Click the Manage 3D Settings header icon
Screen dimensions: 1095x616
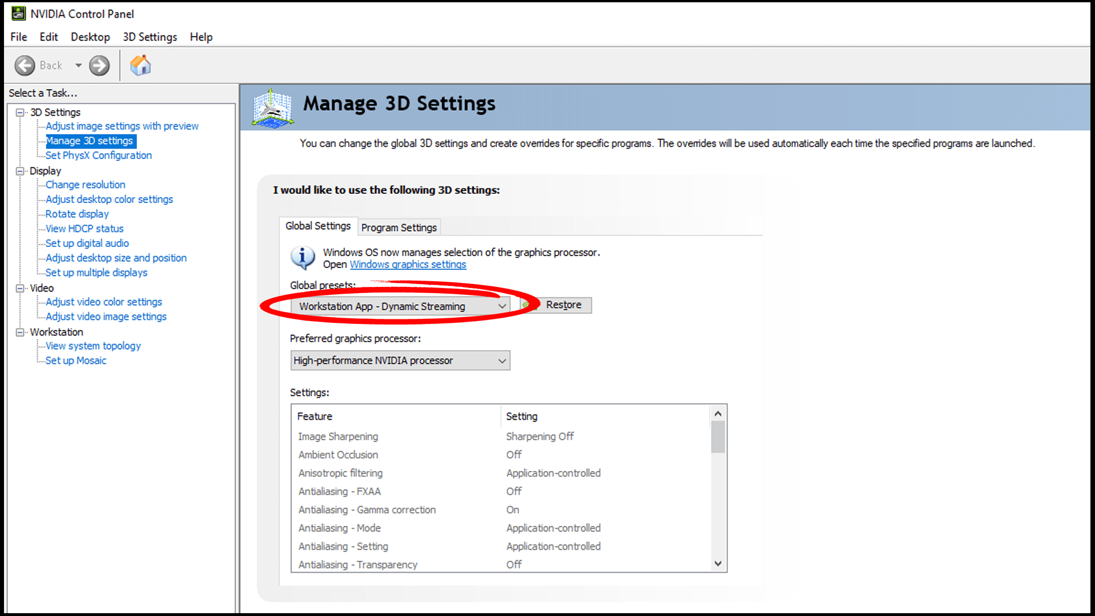273,107
